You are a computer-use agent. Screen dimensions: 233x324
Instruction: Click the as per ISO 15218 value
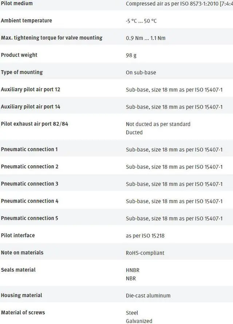pos(145,236)
